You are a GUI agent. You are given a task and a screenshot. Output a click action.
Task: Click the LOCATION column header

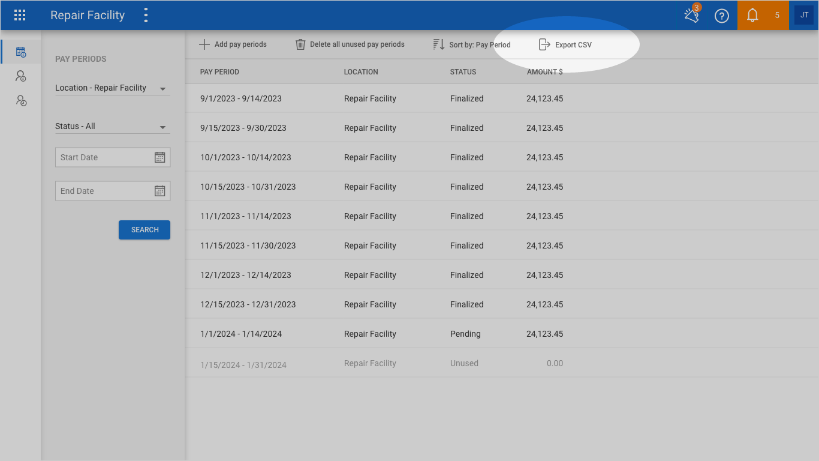coord(361,72)
